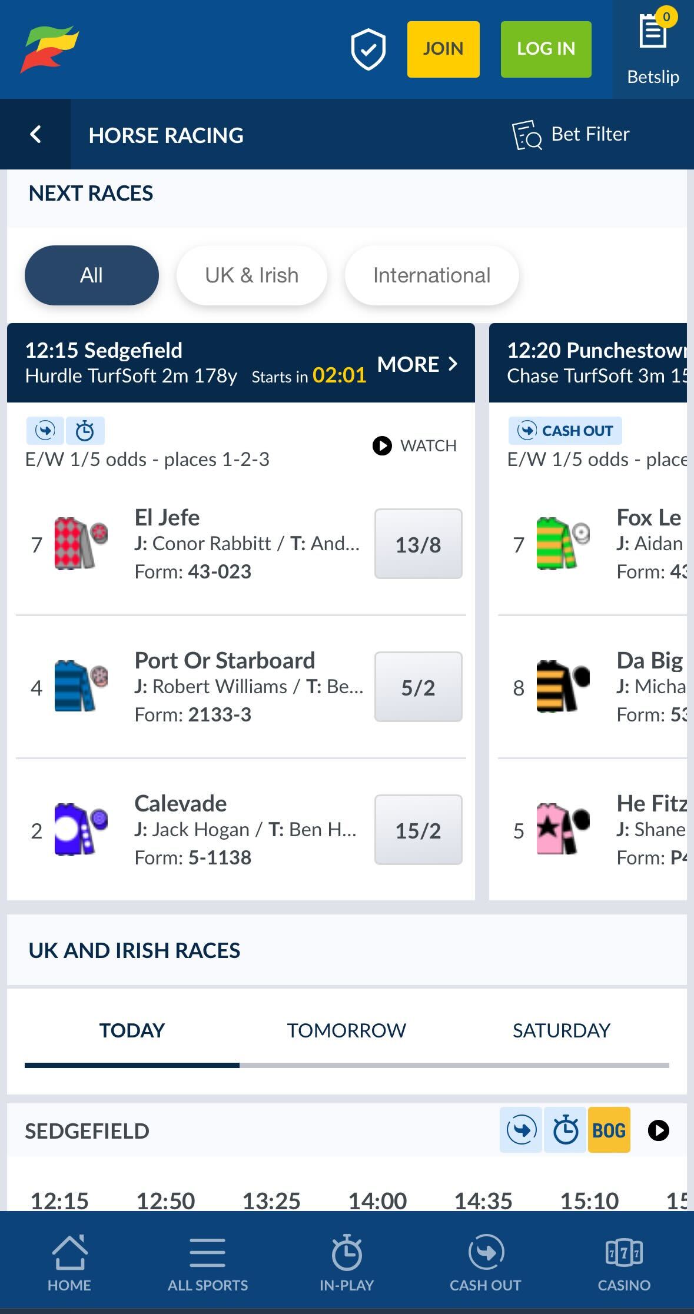Image resolution: width=694 pixels, height=1314 pixels.
Task: Switch to the TOMORROW tab
Action: [346, 1030]
